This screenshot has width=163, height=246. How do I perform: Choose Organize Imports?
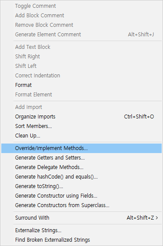point(81,117)
